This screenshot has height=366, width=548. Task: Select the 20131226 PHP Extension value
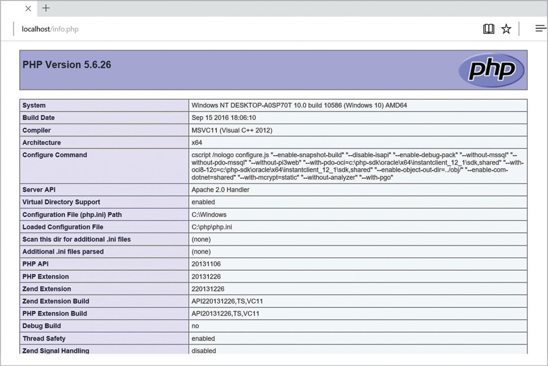tap(206, 276)
